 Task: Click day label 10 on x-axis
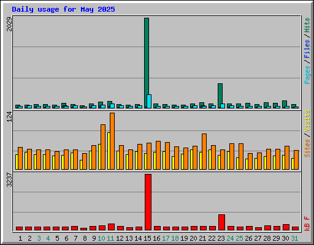(x=101, y=238)
